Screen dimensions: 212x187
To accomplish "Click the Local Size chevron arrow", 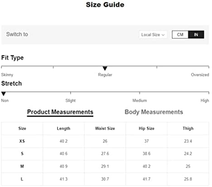I will tap(163, 35).
